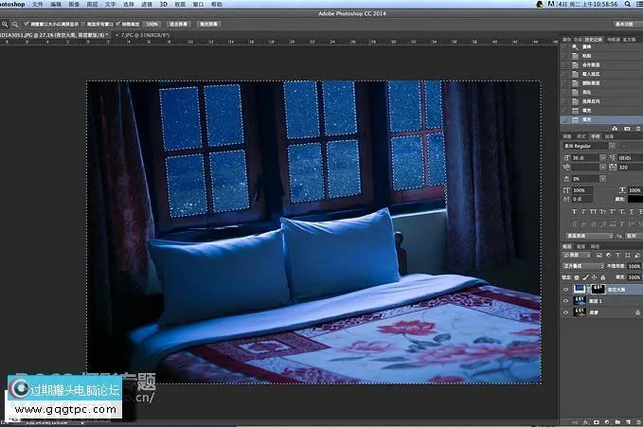This screenshot has width=643, height=427.
Task: Toggle visibility of the bottom background layer
Action: pos(566,311)
